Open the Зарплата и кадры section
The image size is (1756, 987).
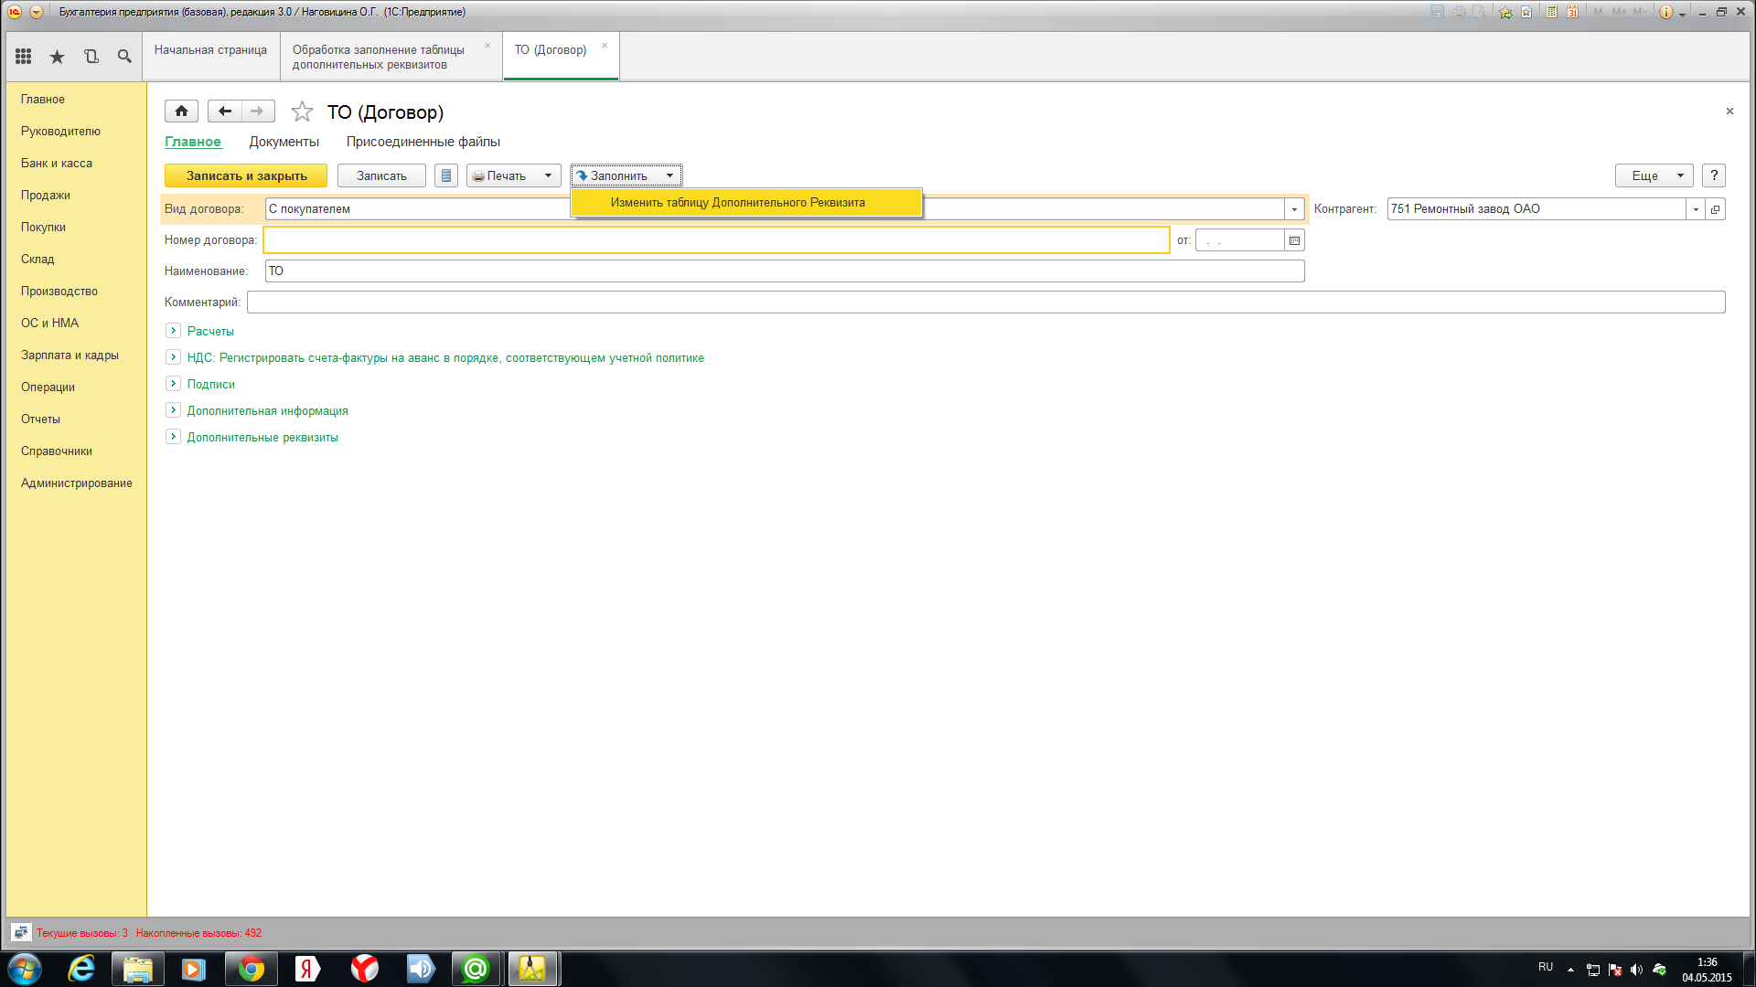pyautogui.click(x=70, y=356)
